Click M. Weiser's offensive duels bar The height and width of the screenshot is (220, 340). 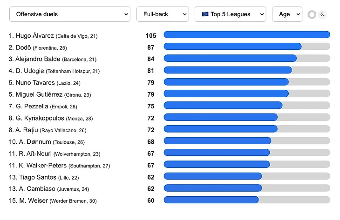[211, 200]
